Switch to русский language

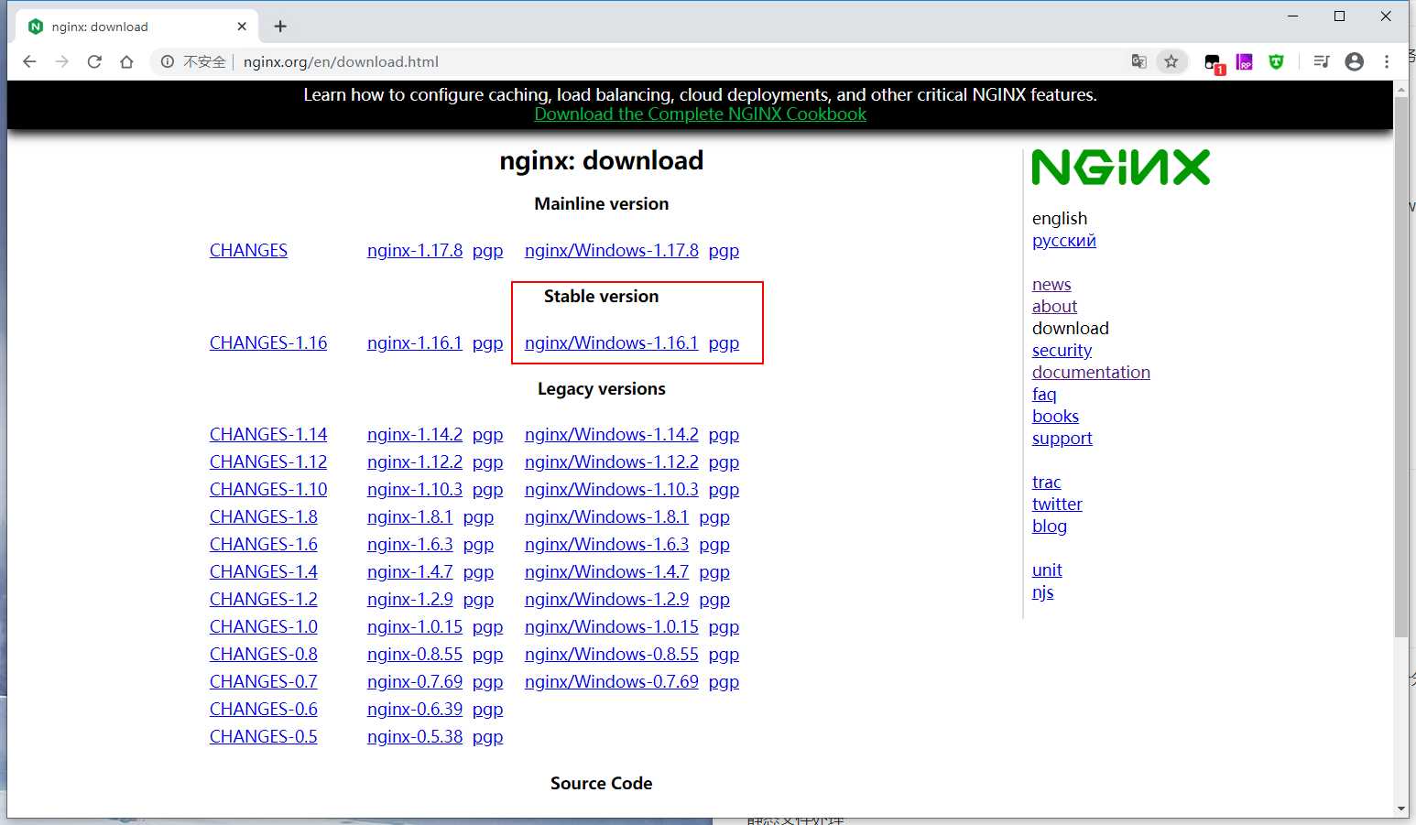click(1063, 241)
